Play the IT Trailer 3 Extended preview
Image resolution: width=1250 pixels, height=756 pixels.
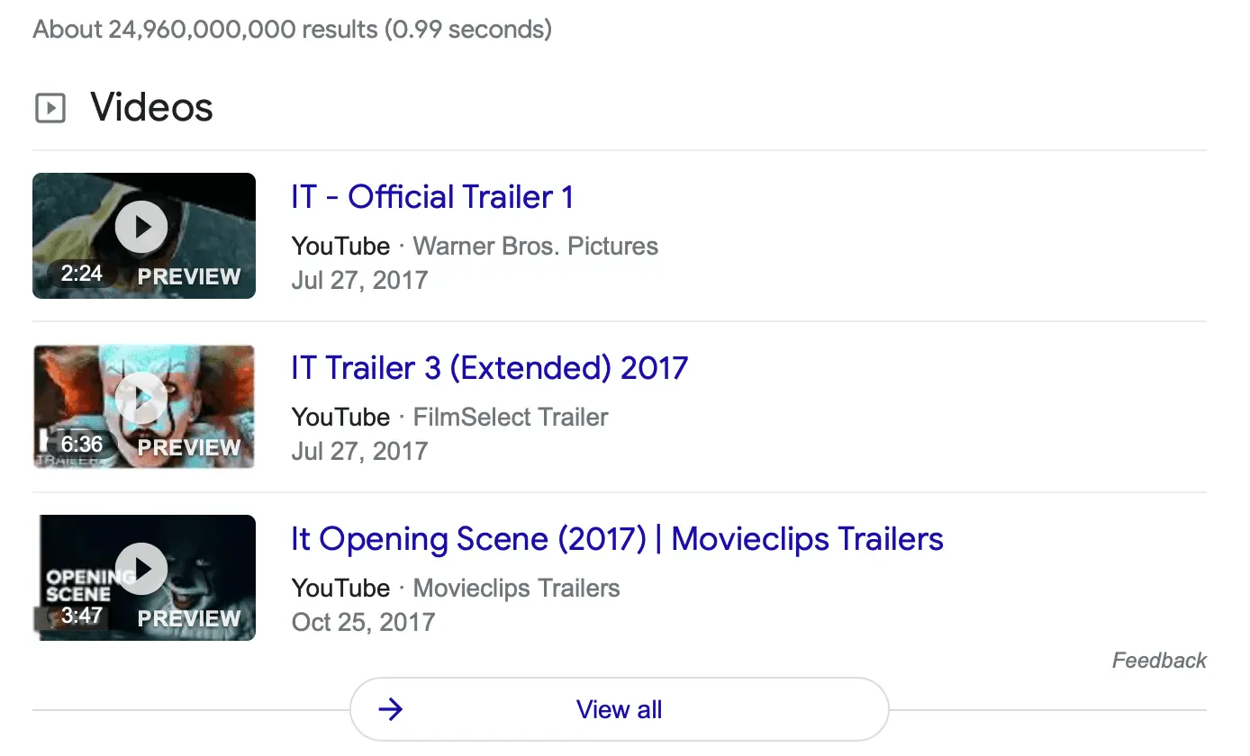(x=141, y=398)
